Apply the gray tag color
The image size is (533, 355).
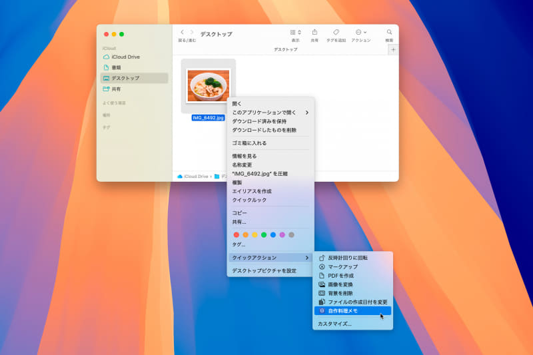pyautogui.click(x=291, y=234)
